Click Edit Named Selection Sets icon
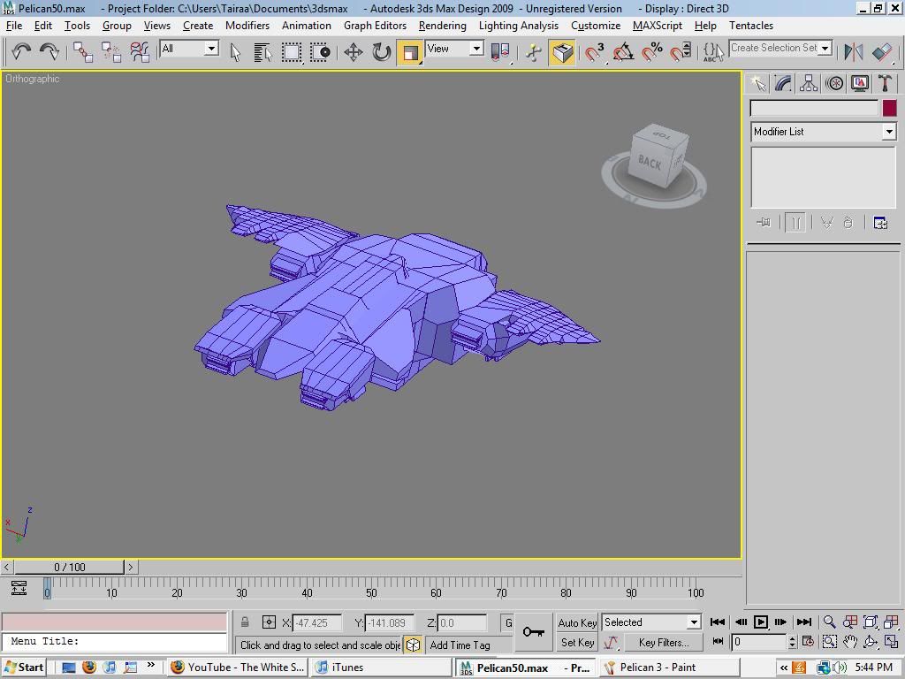 713,52
